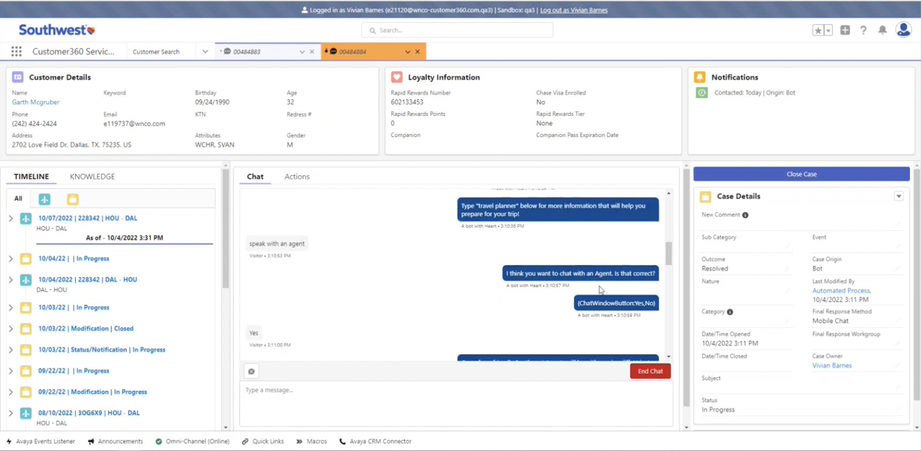Click the 09/22/22 Modification case folder icon
The height and width of the screenshot is (451, 921).
pos(26,392)
